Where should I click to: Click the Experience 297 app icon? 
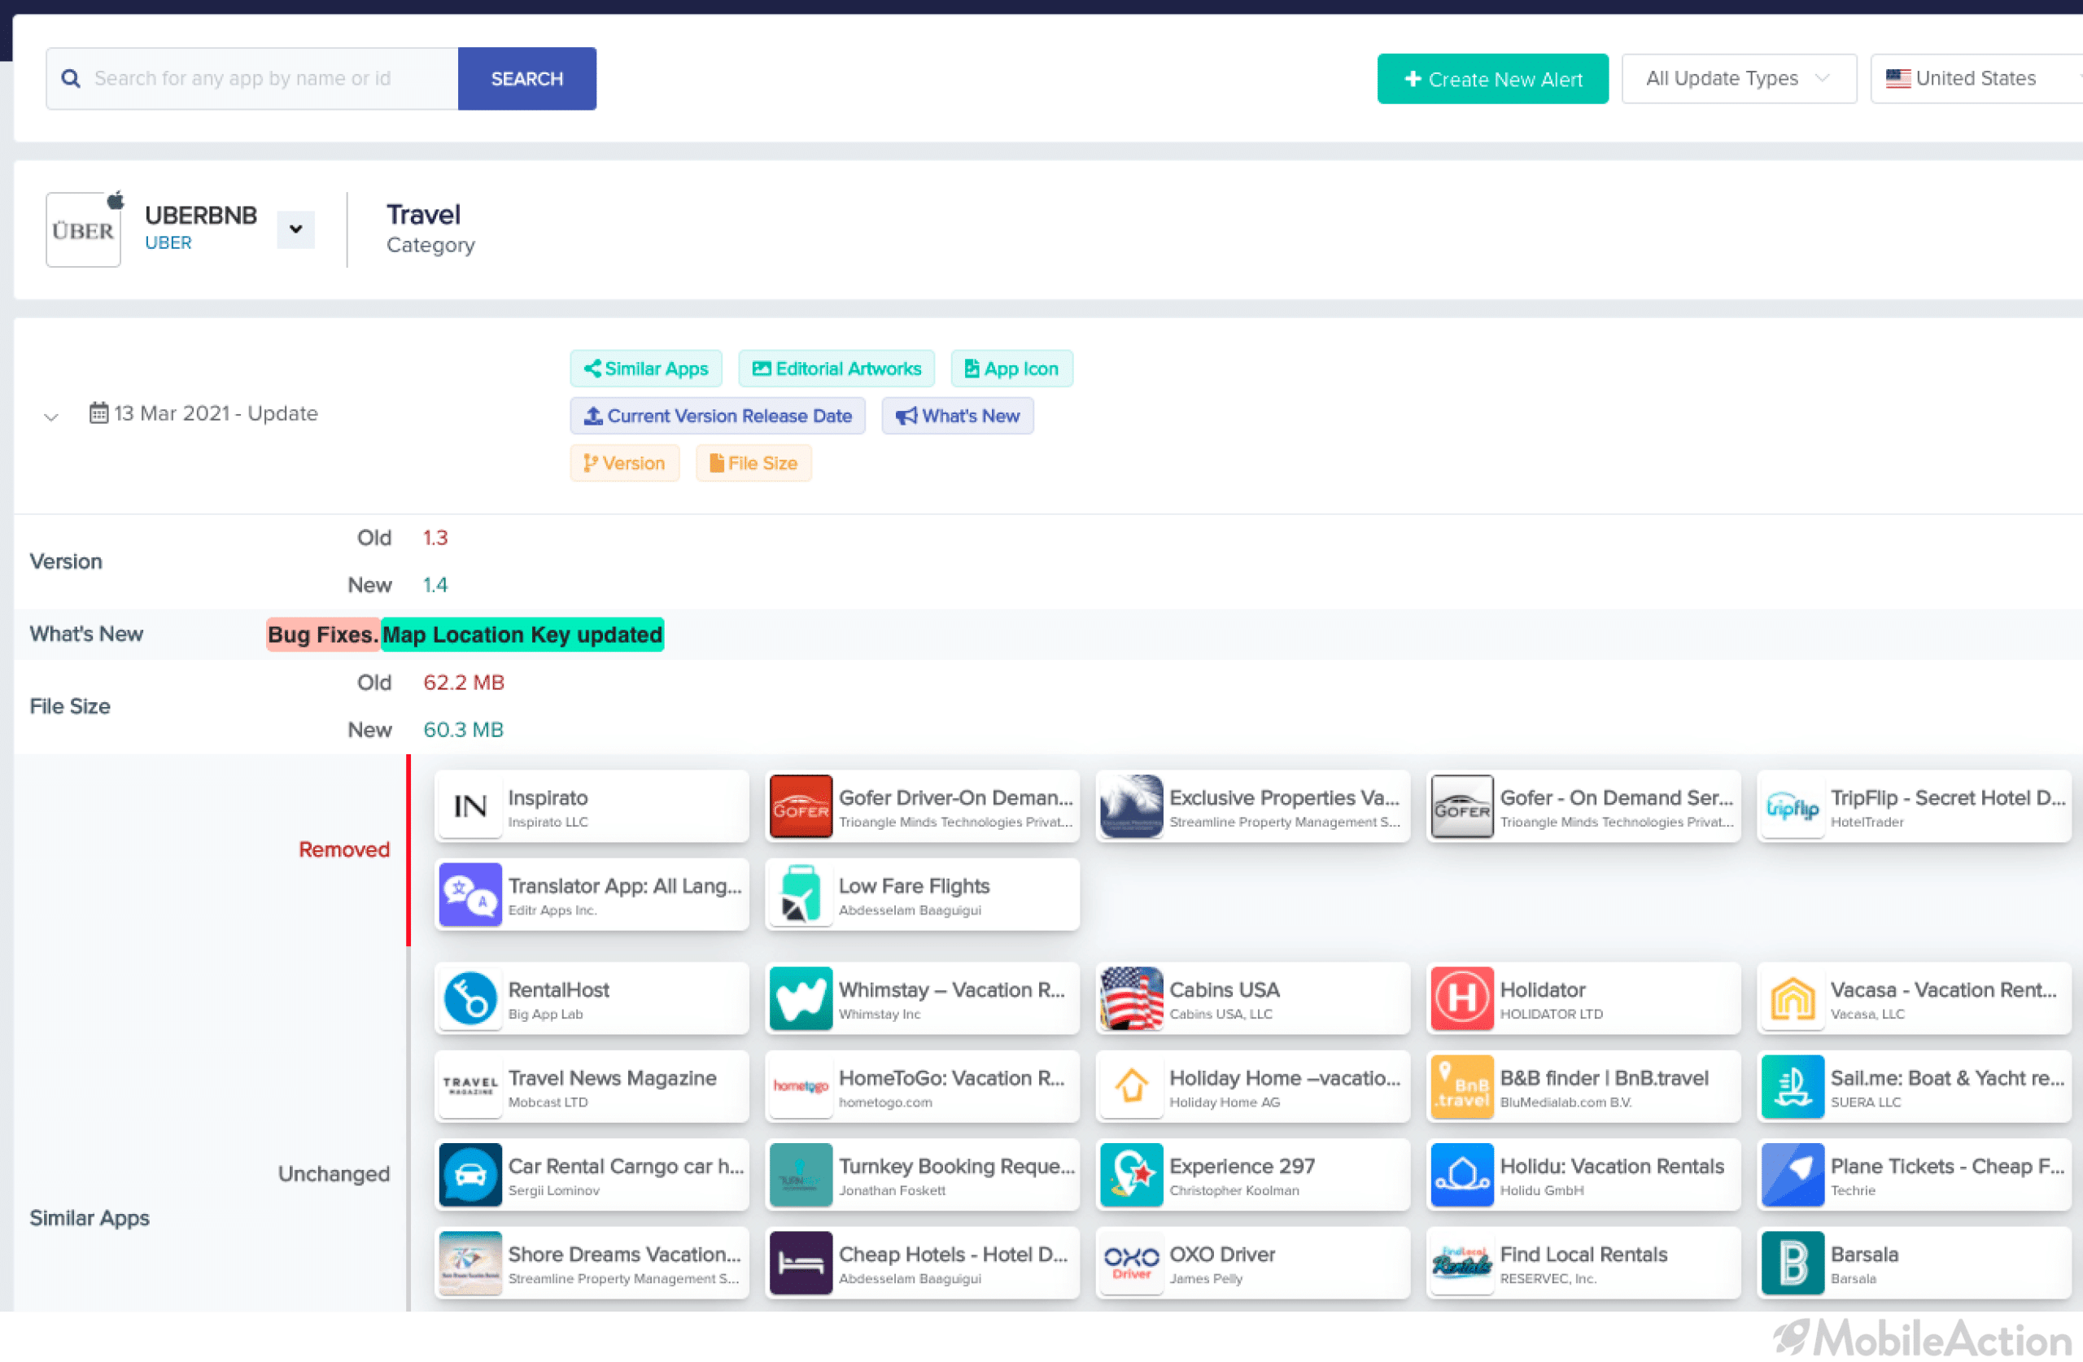(x=1131, y=1176)
